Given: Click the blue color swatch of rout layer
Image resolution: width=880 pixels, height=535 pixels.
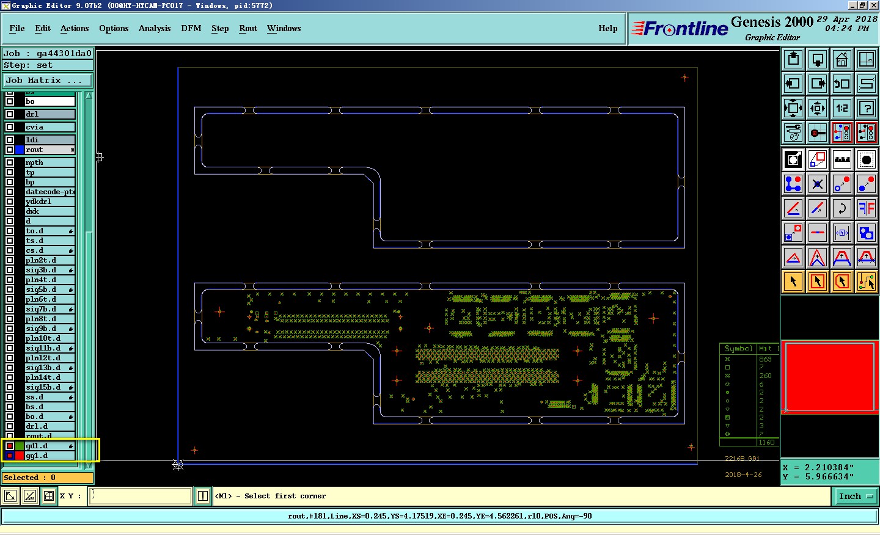Looking at the screenshot, I should [x=20, y=150].
